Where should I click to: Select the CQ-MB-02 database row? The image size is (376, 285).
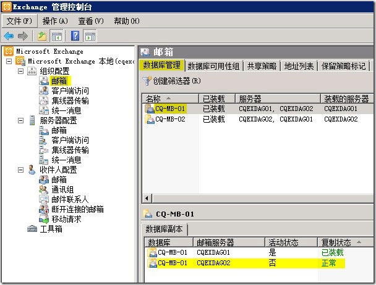click(258, 119)
